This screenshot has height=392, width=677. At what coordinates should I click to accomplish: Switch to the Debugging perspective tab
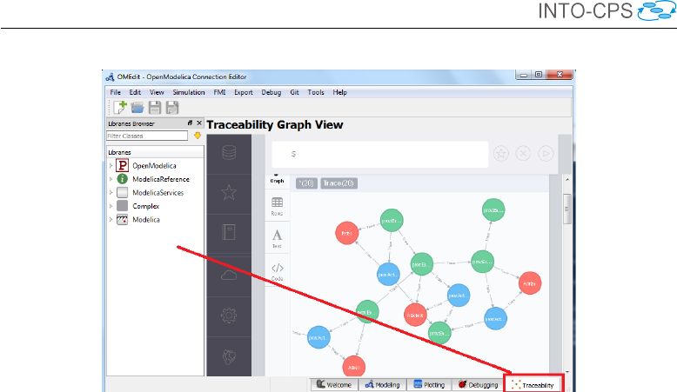coord(478,385)
